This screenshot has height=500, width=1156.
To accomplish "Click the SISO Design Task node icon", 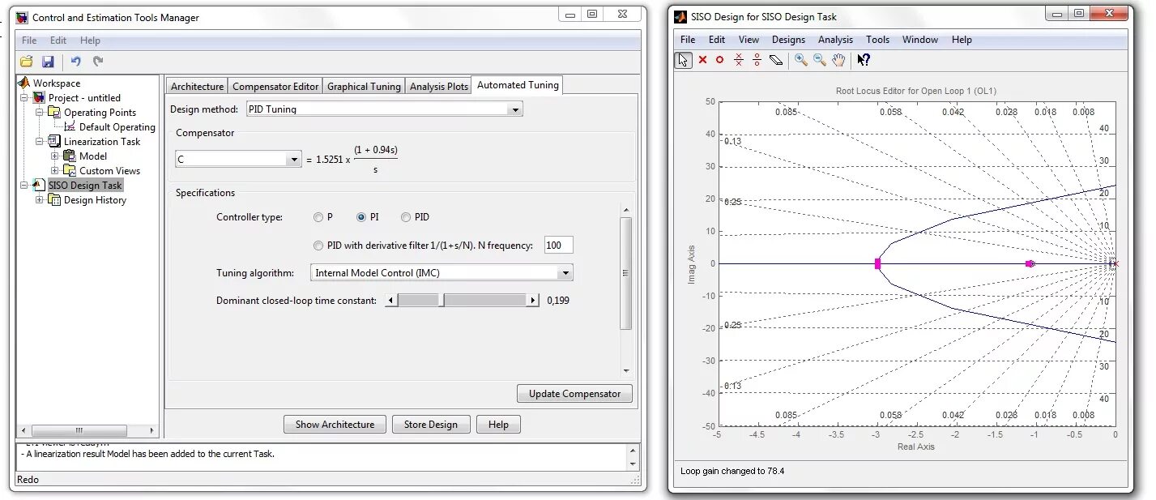I will click(39, 185).
